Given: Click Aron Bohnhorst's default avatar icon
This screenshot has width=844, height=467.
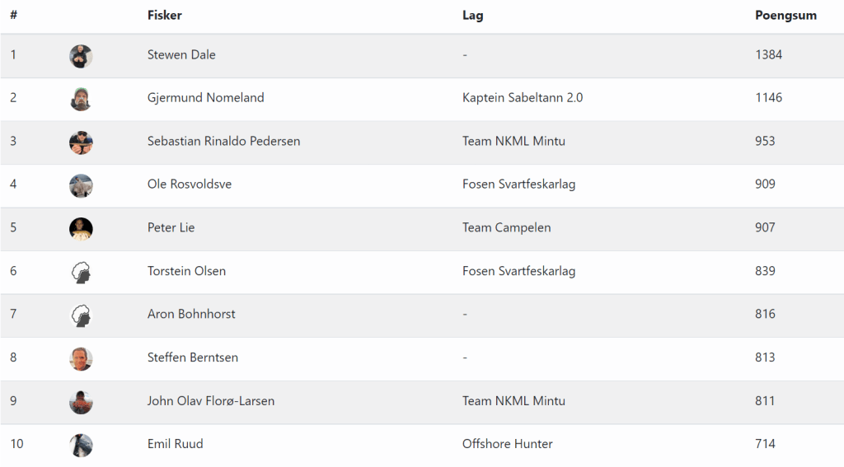Looking at the screenshot, I should (81, 315).
